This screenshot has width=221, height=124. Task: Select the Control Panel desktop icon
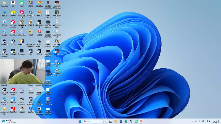pyautogui.click(x=4, y=32)
